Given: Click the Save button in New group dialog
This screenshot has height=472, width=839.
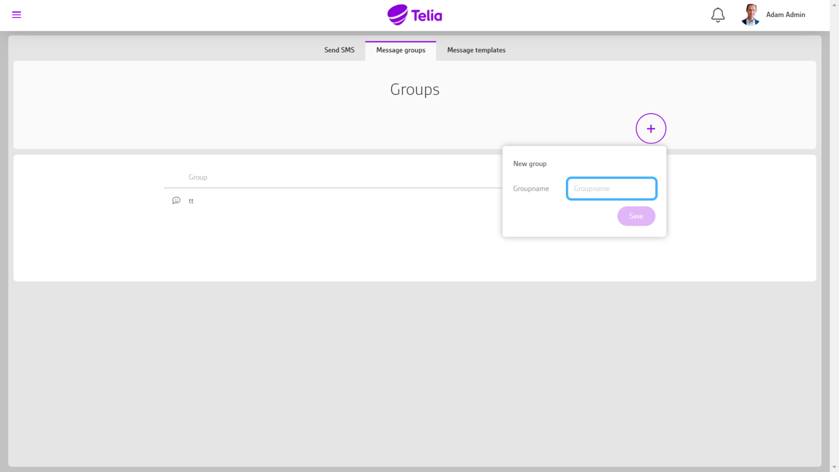Looking at the screenshot, I should [636, 216].
